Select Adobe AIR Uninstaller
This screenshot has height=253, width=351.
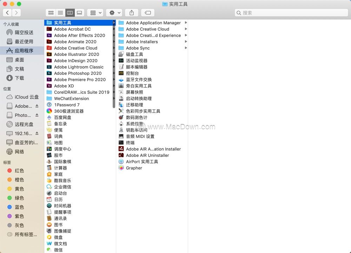point(147,155)
